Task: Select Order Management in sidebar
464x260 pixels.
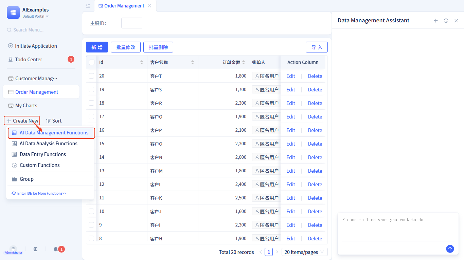Action: click(41, 92)
